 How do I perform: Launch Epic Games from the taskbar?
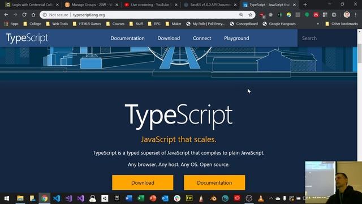tap(117, 198)
